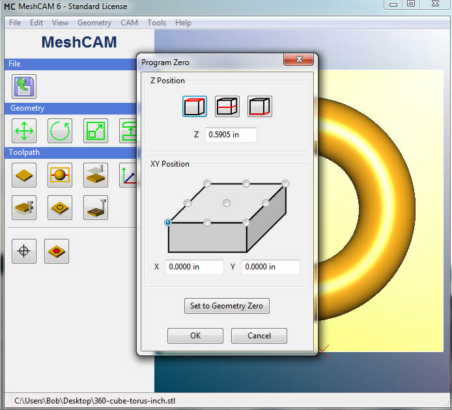
Task: Open the Tools menu
Action: coord(156,23)
